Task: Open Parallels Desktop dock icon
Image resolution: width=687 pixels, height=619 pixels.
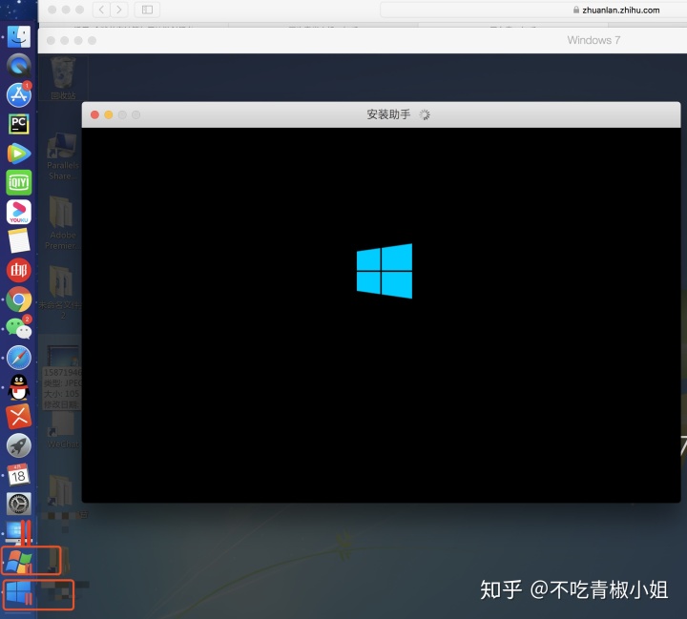Action: [x=19, y=532]
